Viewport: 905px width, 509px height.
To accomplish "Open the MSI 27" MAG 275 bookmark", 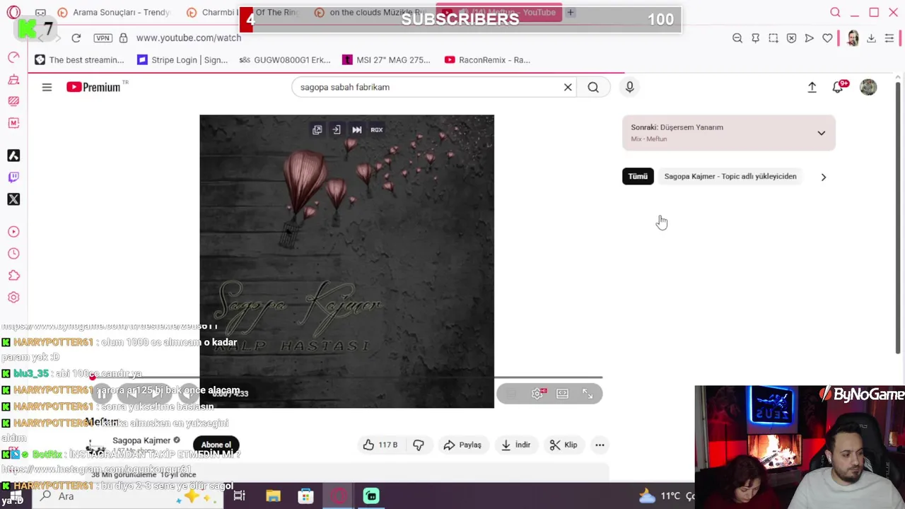I will tap(386, 60).
